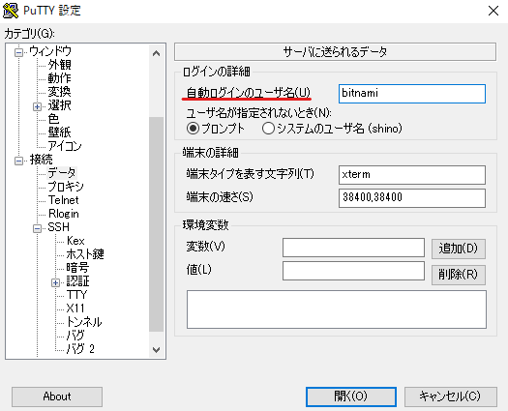Select the トンネル category under SSH
This screenshot has width=508, height=411.
(x=84, y=322)
